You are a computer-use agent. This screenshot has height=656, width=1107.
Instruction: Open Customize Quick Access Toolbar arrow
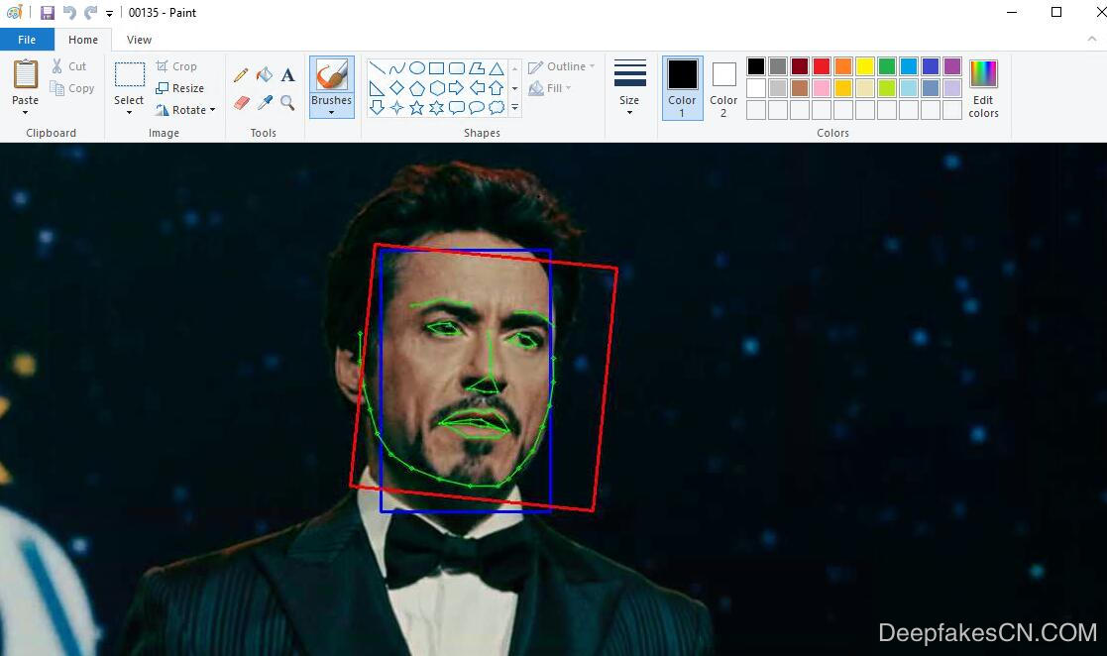tap(109, 14)
